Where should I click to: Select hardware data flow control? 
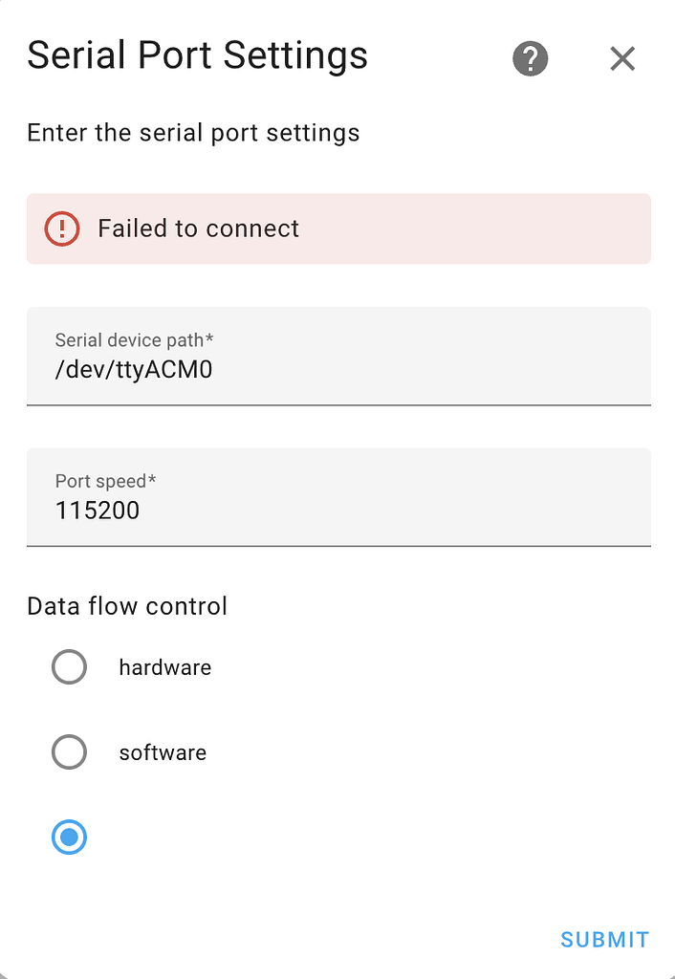pos(69,667)
